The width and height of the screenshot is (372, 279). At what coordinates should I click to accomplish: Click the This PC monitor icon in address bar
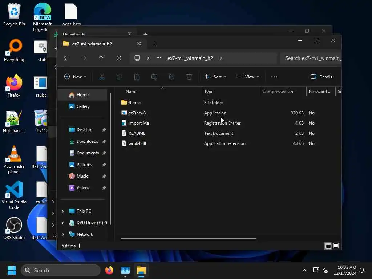tap(137, 58)
